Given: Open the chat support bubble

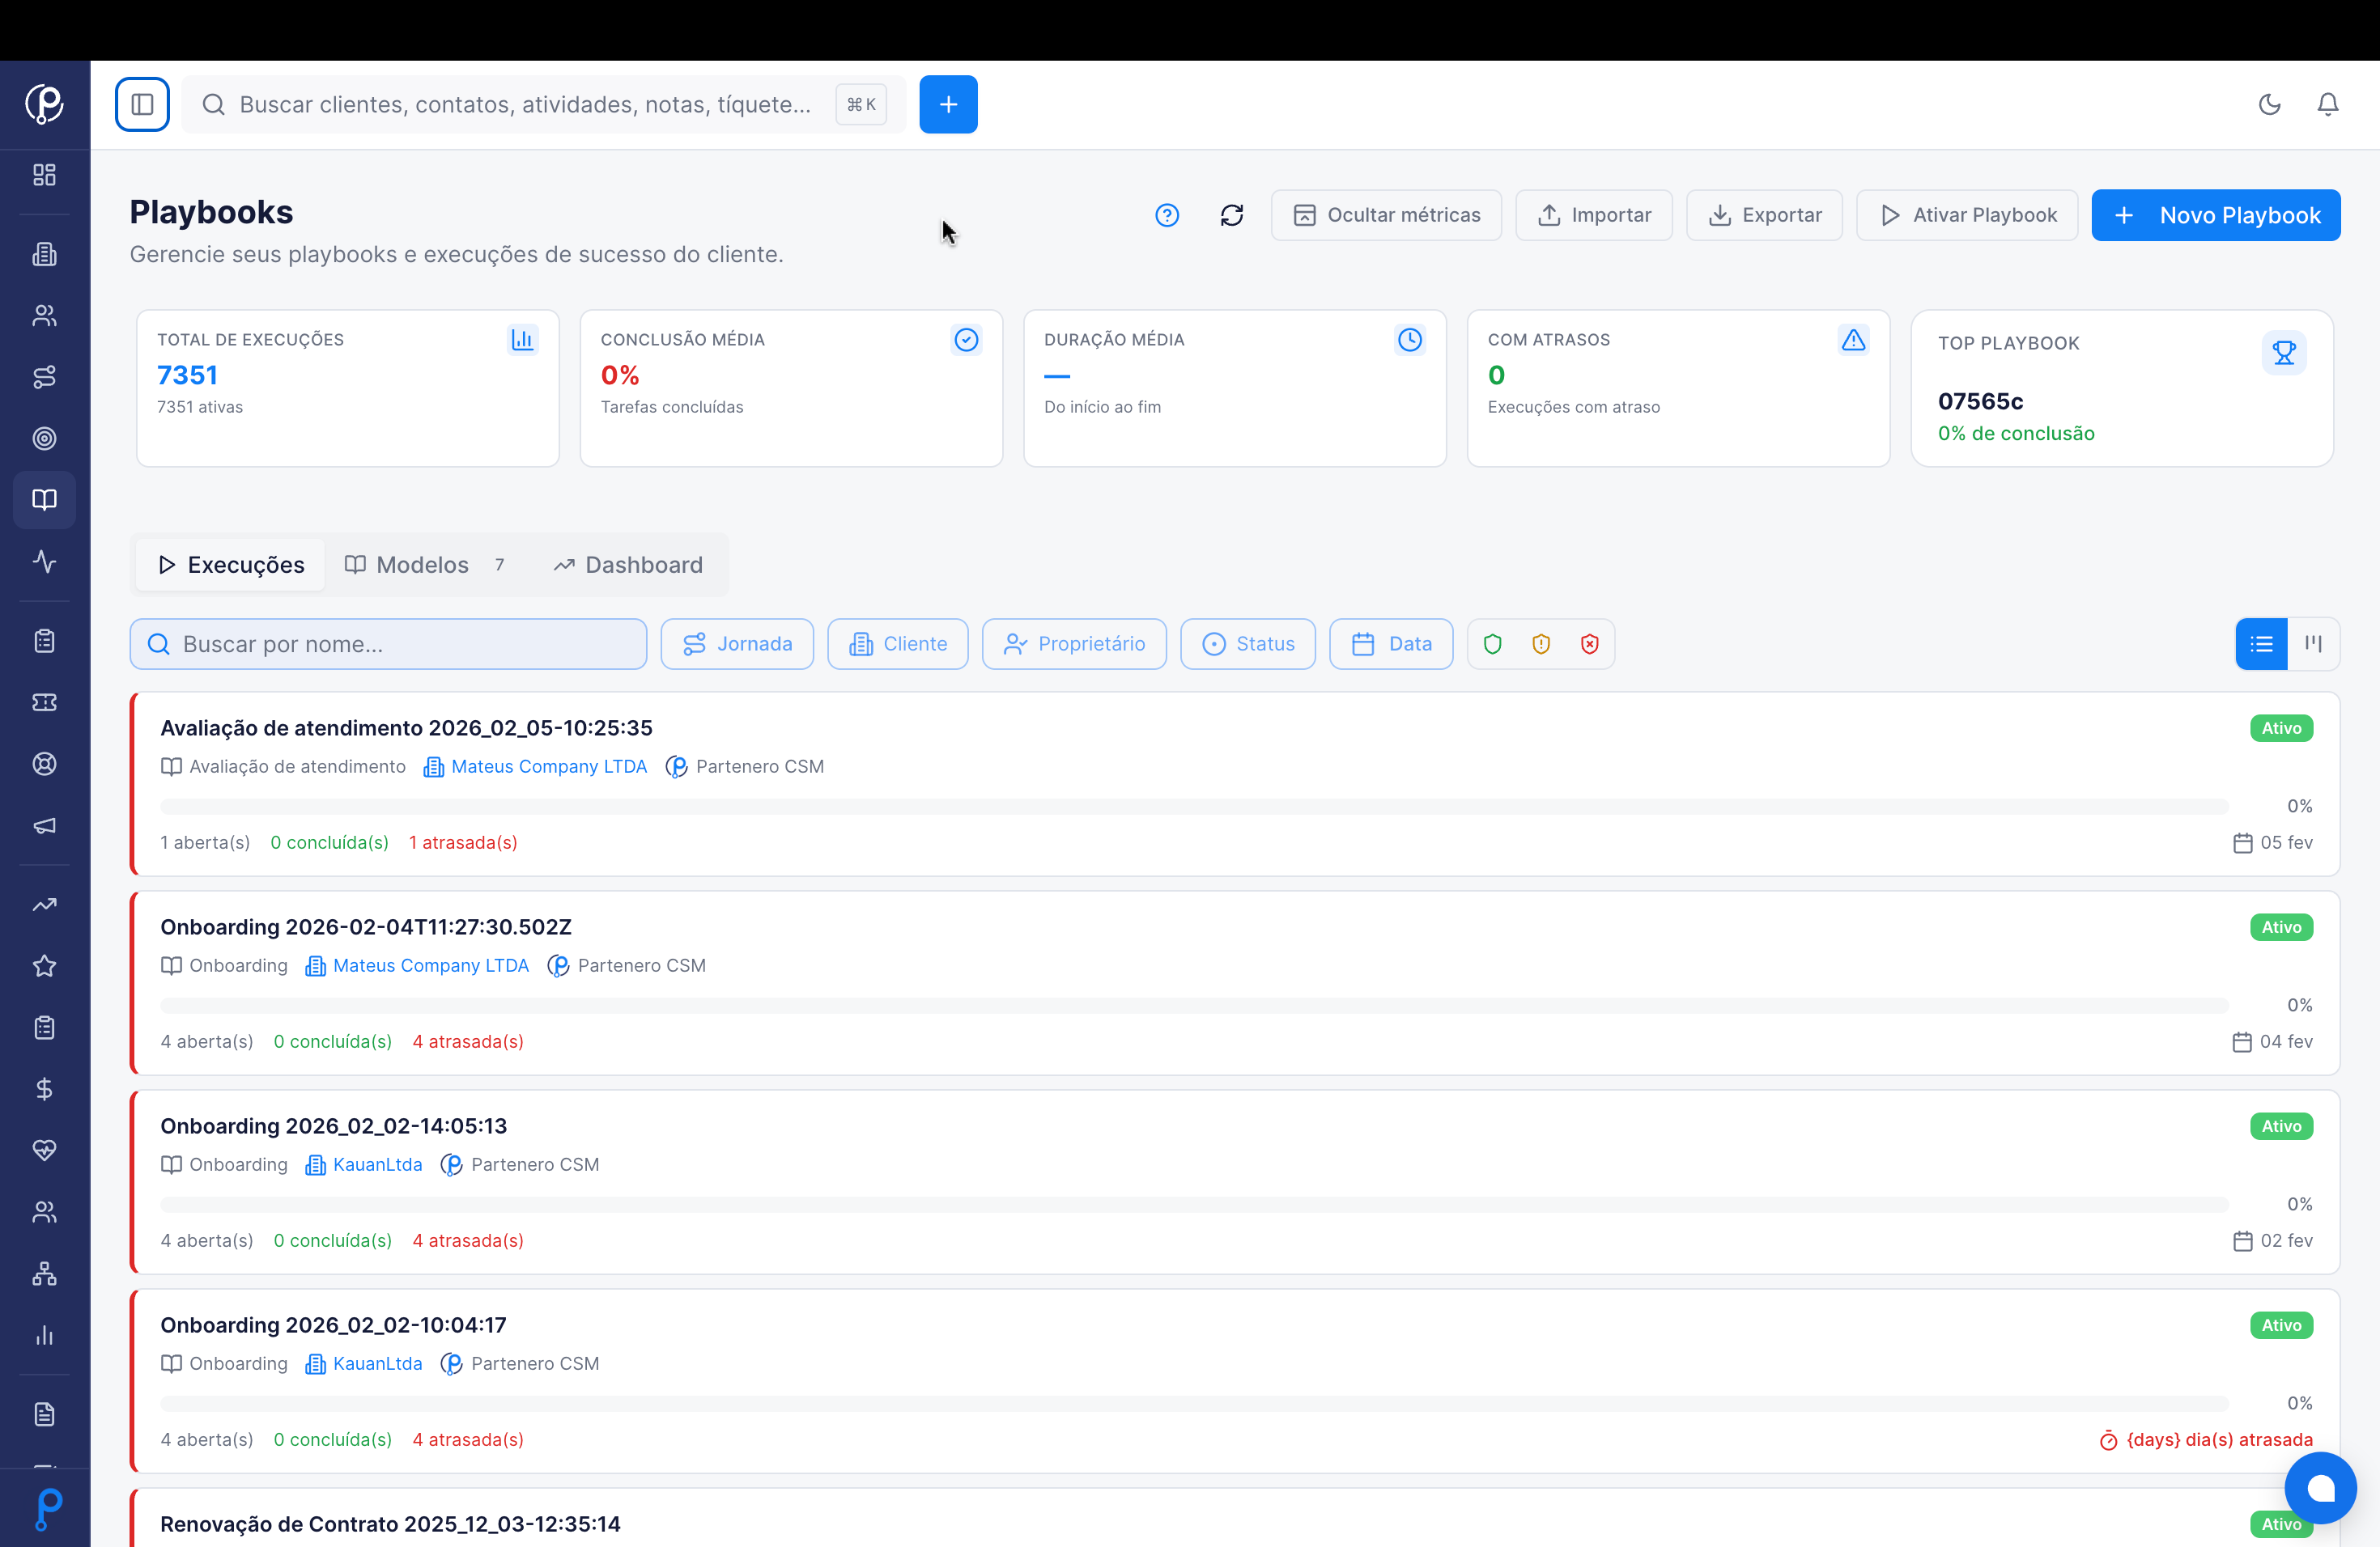Looking at the screenshot, I should (2320, 1487).
